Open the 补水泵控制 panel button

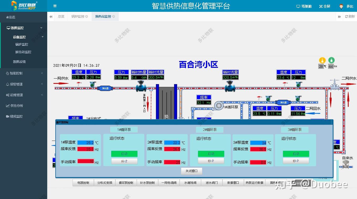click(x=147, y=183)
